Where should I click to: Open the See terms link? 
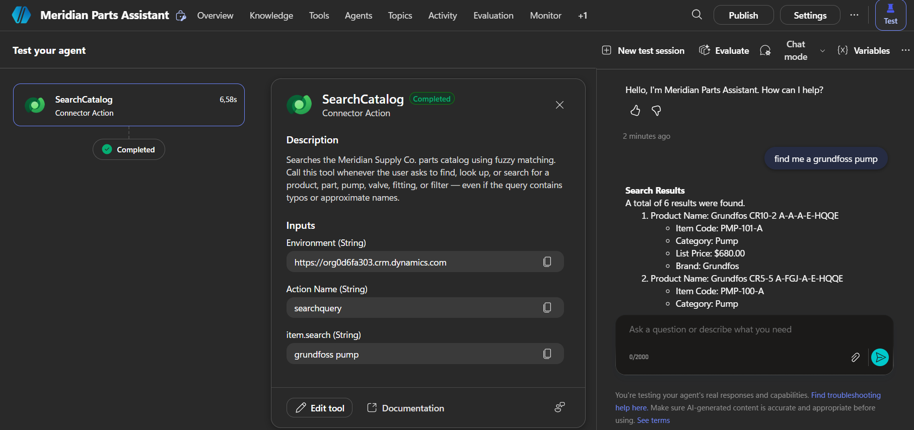(653, 420)
